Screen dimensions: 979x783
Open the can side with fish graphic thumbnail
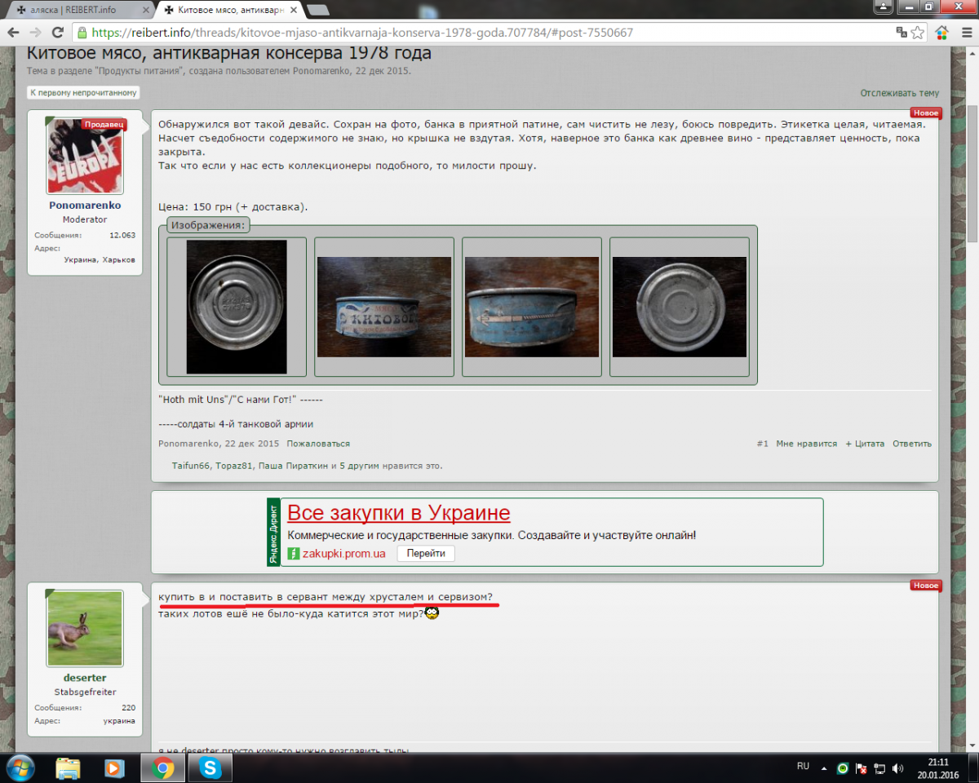point(532,307)
